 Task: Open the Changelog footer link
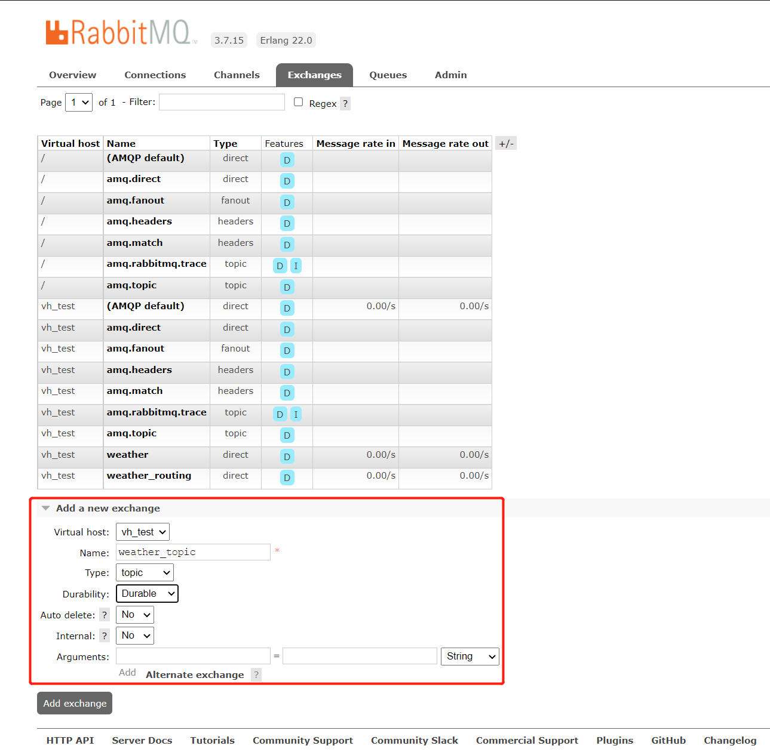pos(730,740)
